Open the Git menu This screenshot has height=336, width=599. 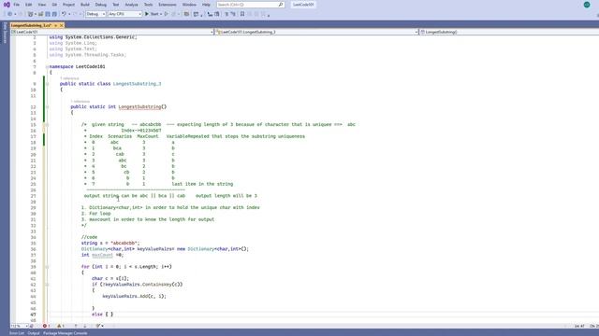[54, 5]
